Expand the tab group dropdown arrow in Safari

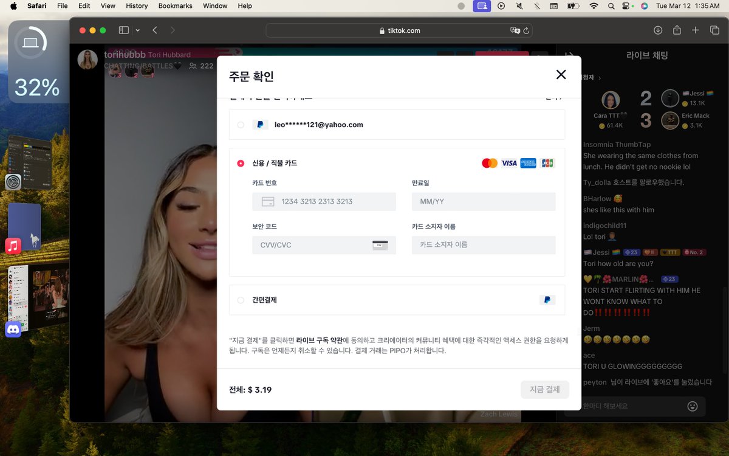pos(138,30)
